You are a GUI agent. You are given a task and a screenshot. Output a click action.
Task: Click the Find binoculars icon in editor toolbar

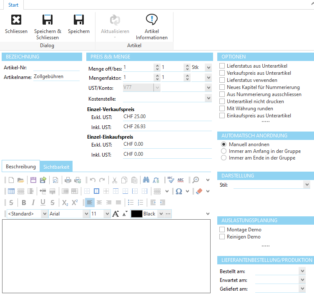tap(146, 180)
